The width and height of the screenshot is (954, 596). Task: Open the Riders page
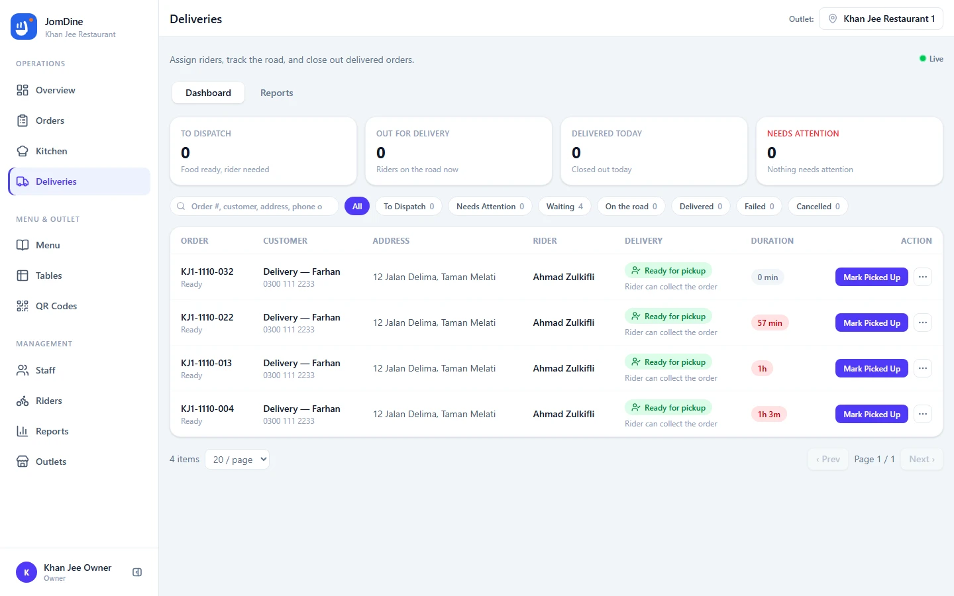79,401
